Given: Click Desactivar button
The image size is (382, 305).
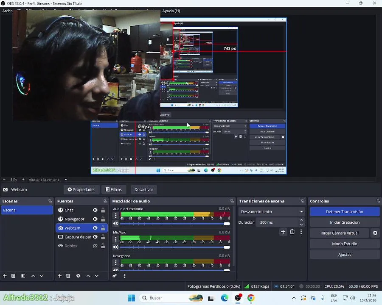Looking at the screenshot, I should (144, 189).
